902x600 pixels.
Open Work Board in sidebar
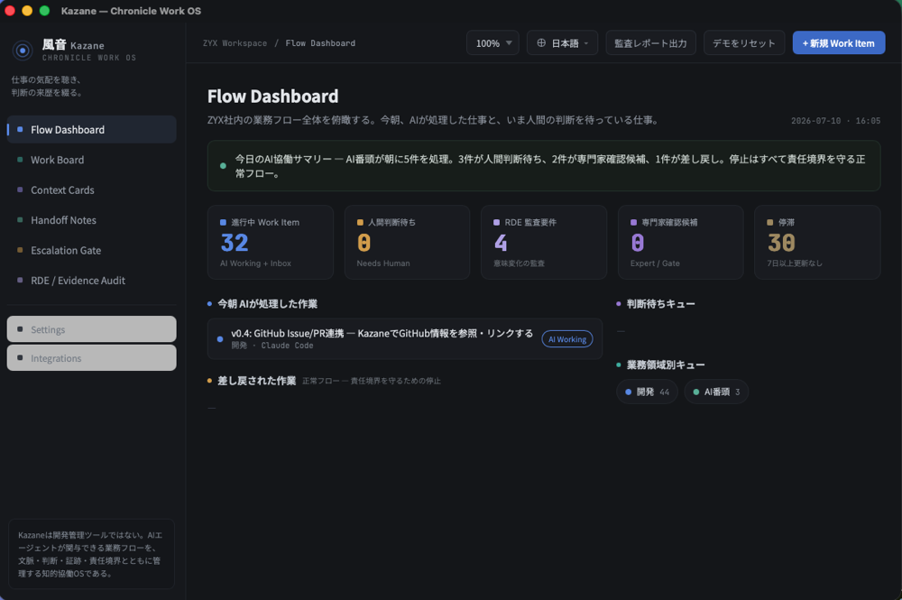point(91,160)
